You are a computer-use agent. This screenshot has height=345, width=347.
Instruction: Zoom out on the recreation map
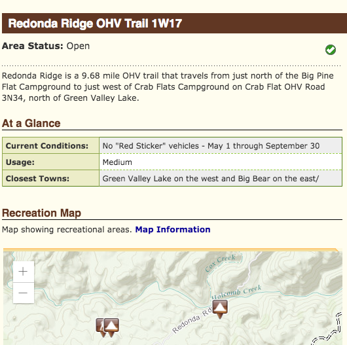23,293
